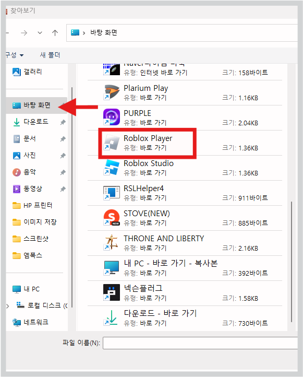Click the 사진 pictures icon in sidebar
The width and height of the screenshot is (303, 377).
tap(17, 156)
